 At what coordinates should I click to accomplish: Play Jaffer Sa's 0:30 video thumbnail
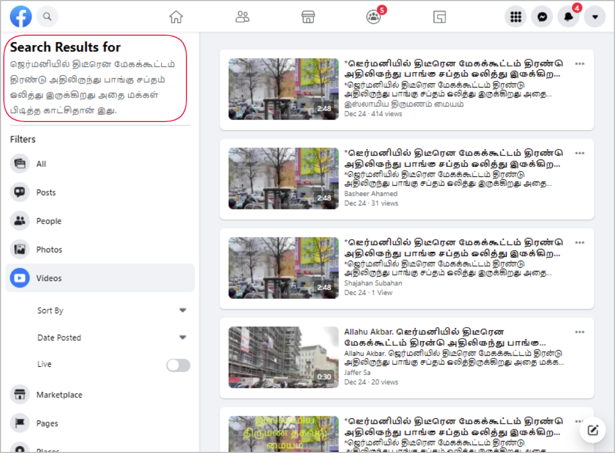[283, 357]
